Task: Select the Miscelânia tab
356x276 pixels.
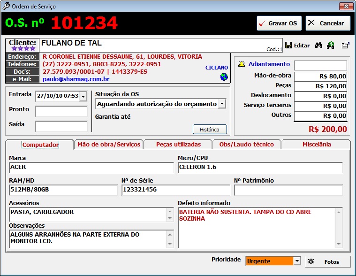Action: pyautogui.click(x=316, y=145)
